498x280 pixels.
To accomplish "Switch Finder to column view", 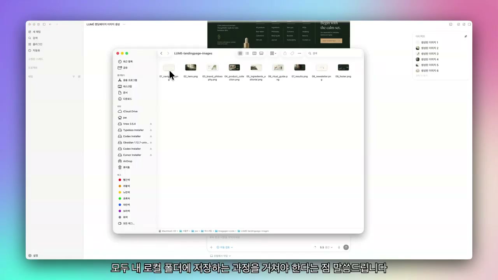I will [254, 53].
